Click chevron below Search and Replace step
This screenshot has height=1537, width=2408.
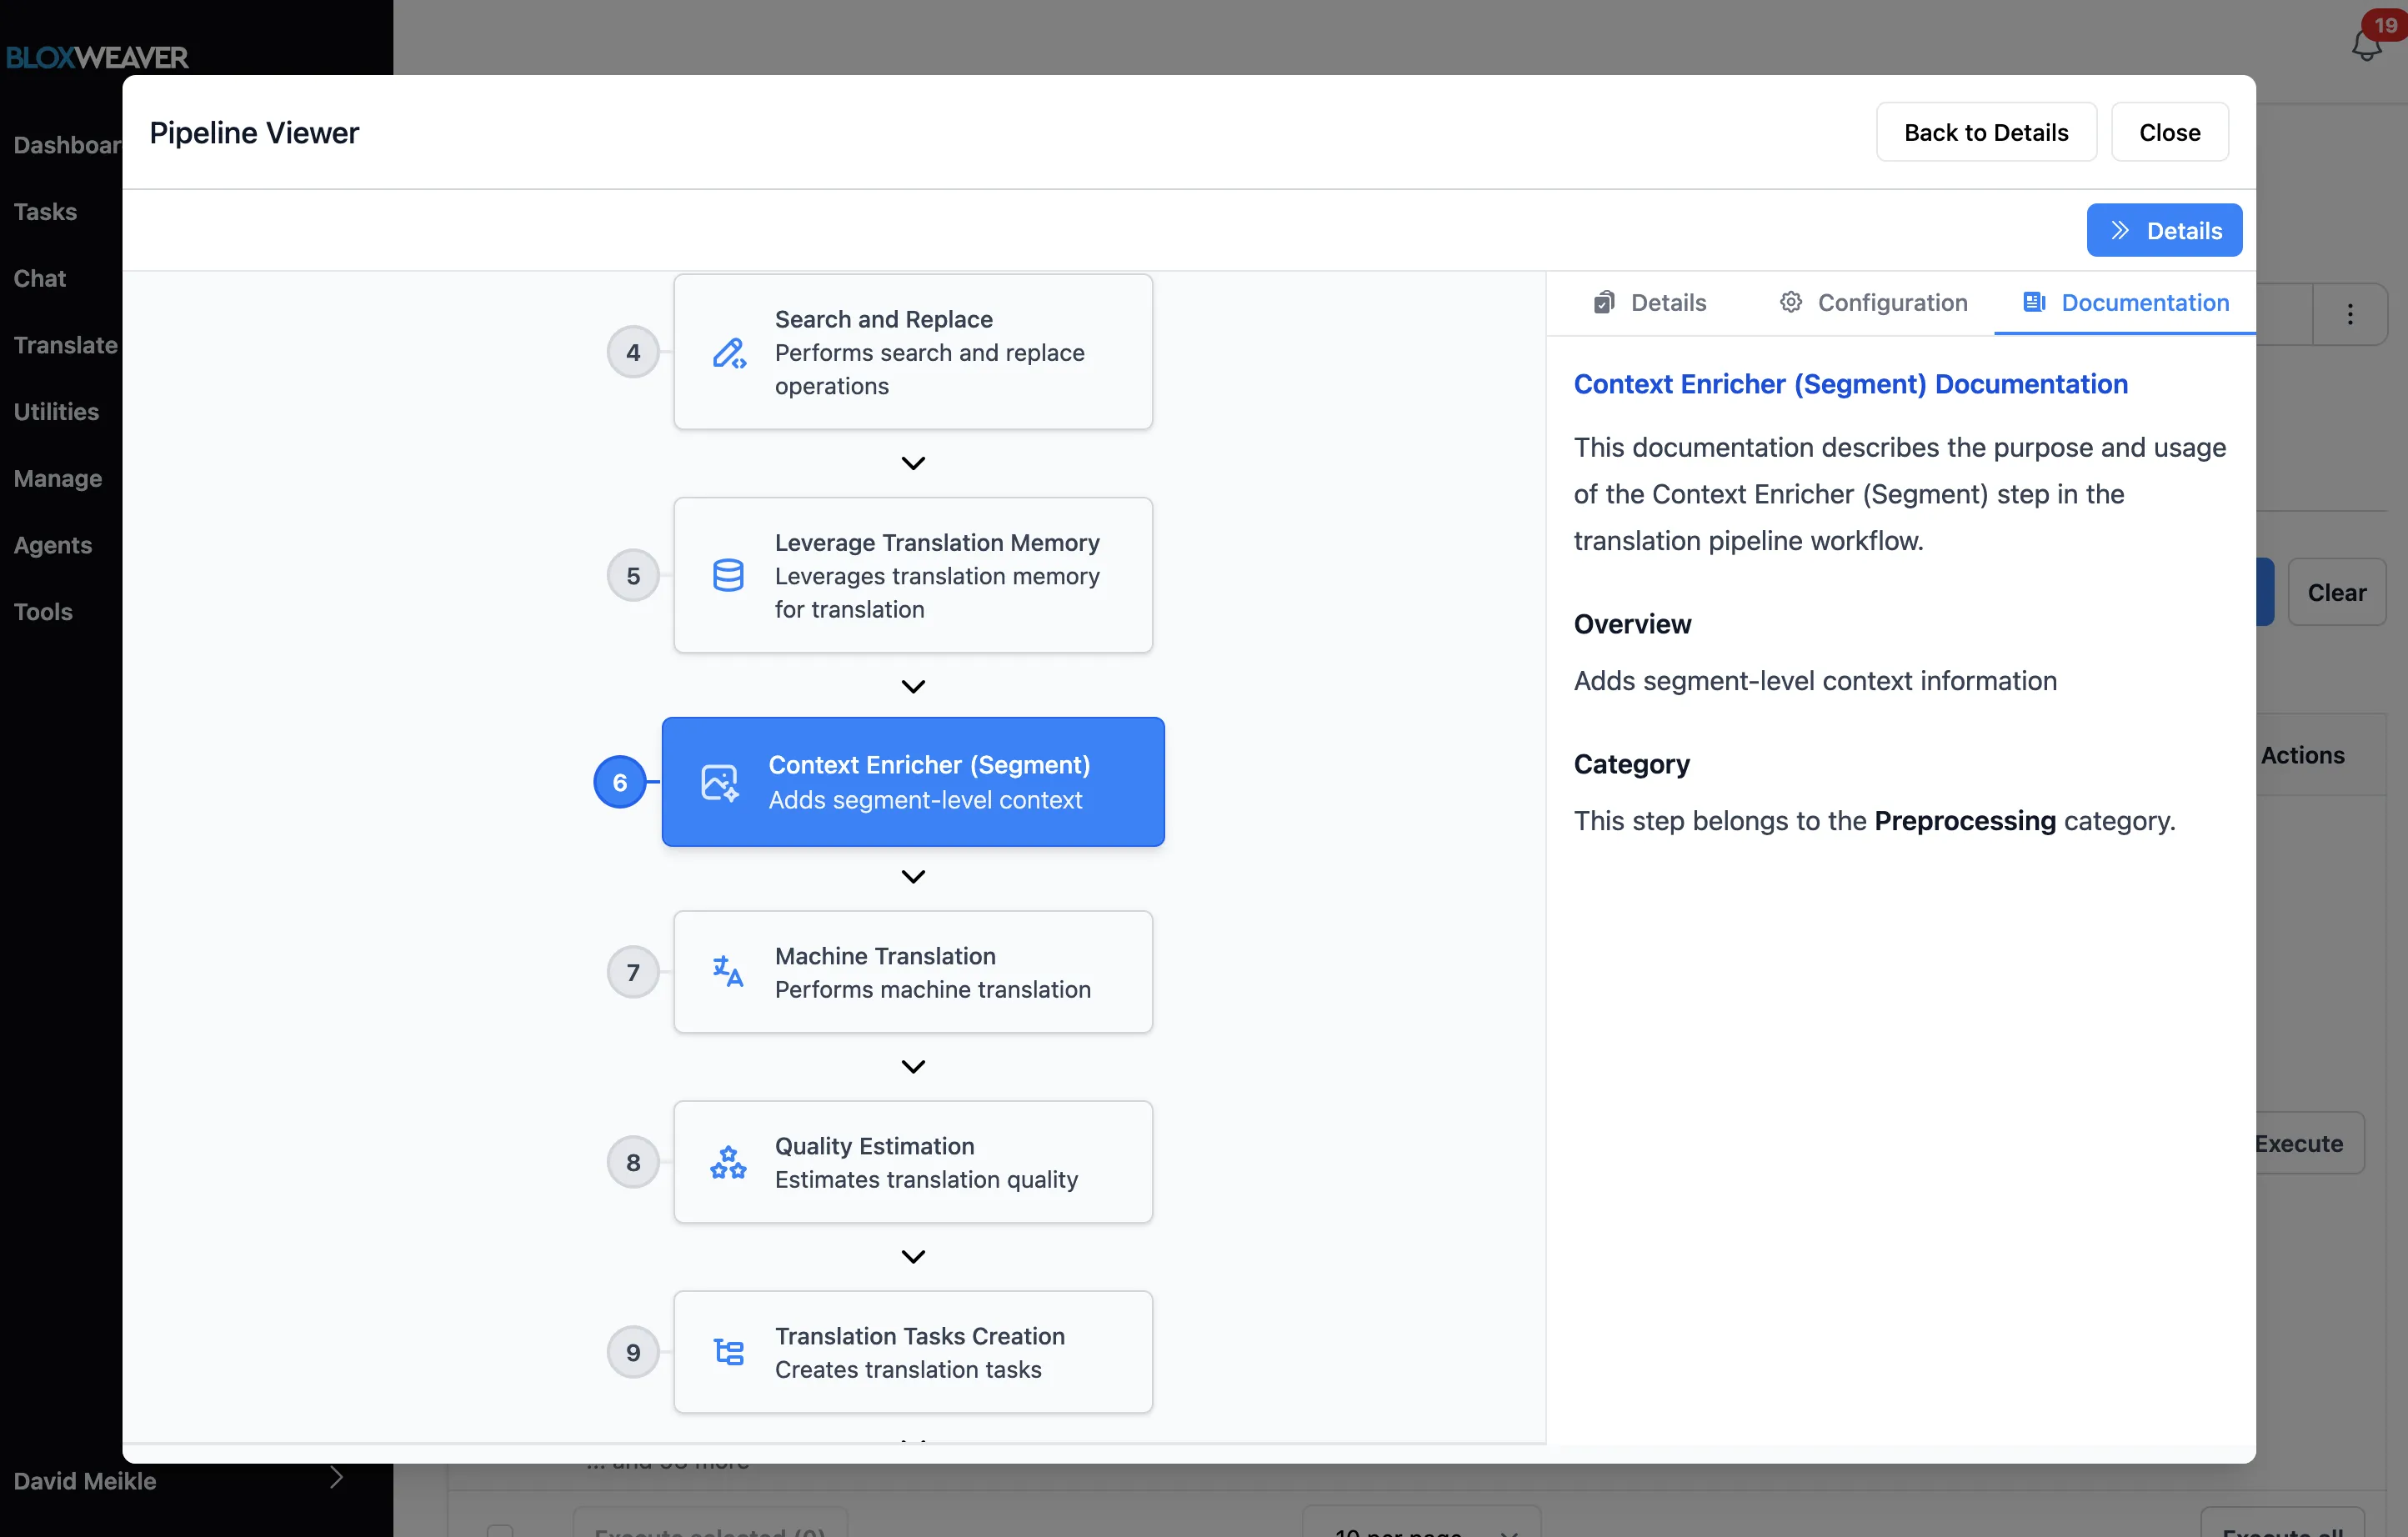[x=913, y=463]
